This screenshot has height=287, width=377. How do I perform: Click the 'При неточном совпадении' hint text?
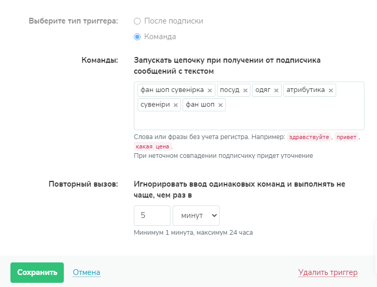223,156
